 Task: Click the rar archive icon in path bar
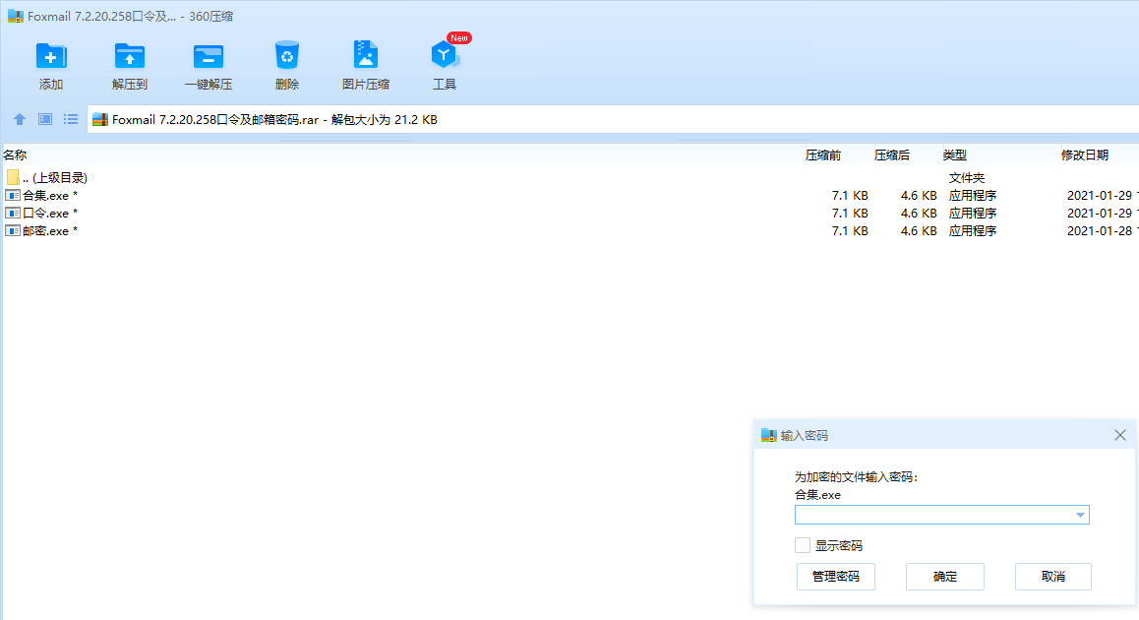[101, 120]
